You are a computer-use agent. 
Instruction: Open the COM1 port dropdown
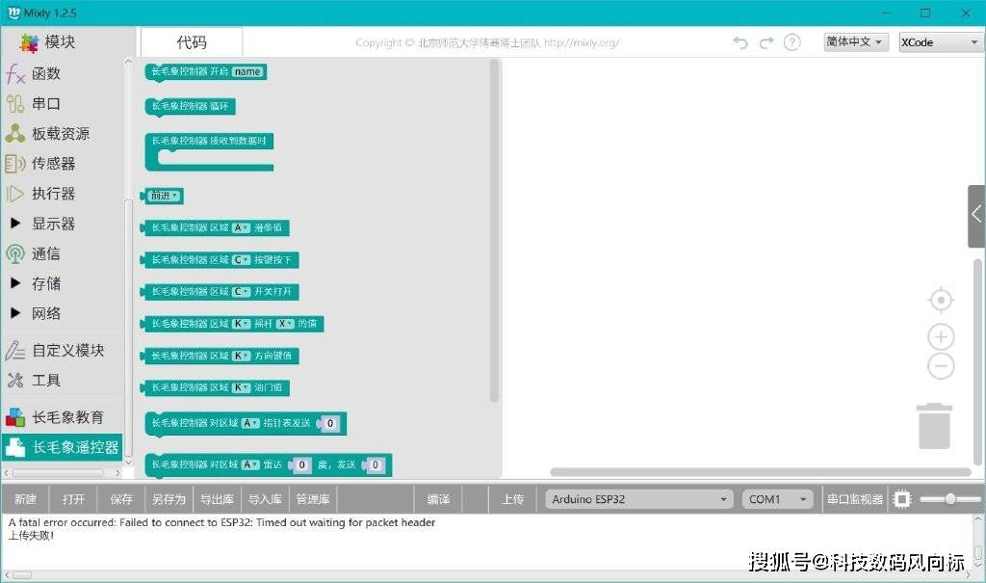777,499
